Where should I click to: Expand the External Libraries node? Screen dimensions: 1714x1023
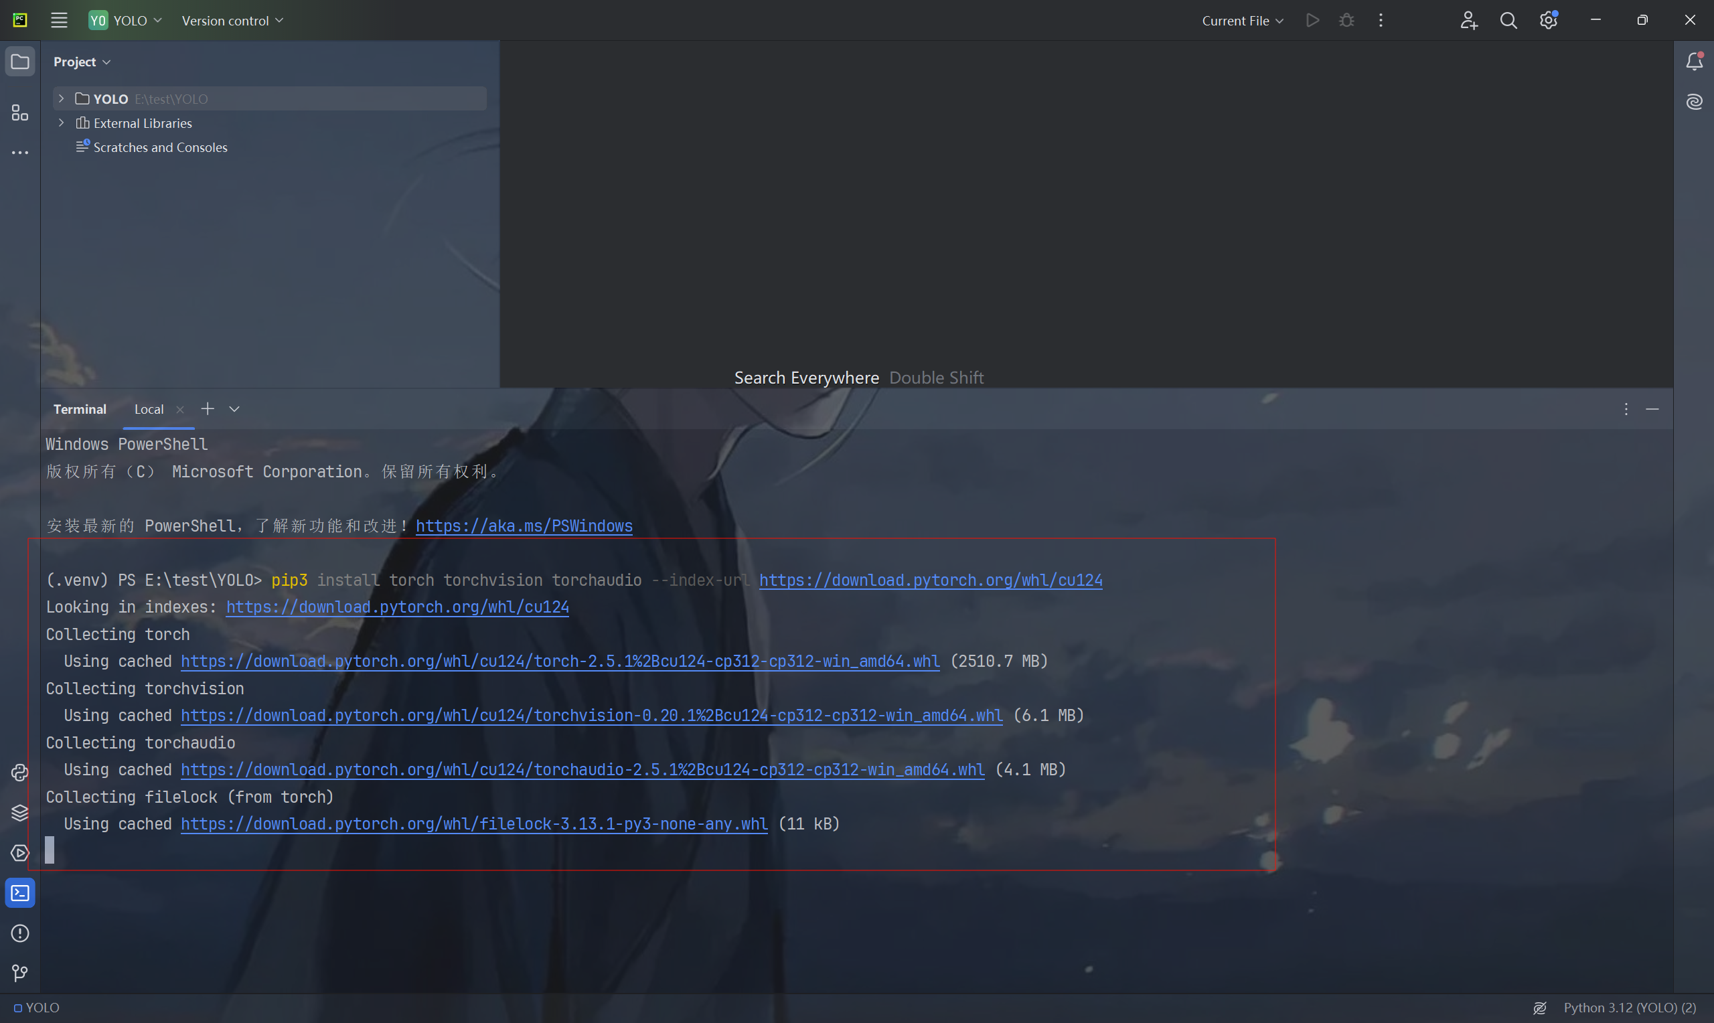pyautogui.click(x=62, y=123)
